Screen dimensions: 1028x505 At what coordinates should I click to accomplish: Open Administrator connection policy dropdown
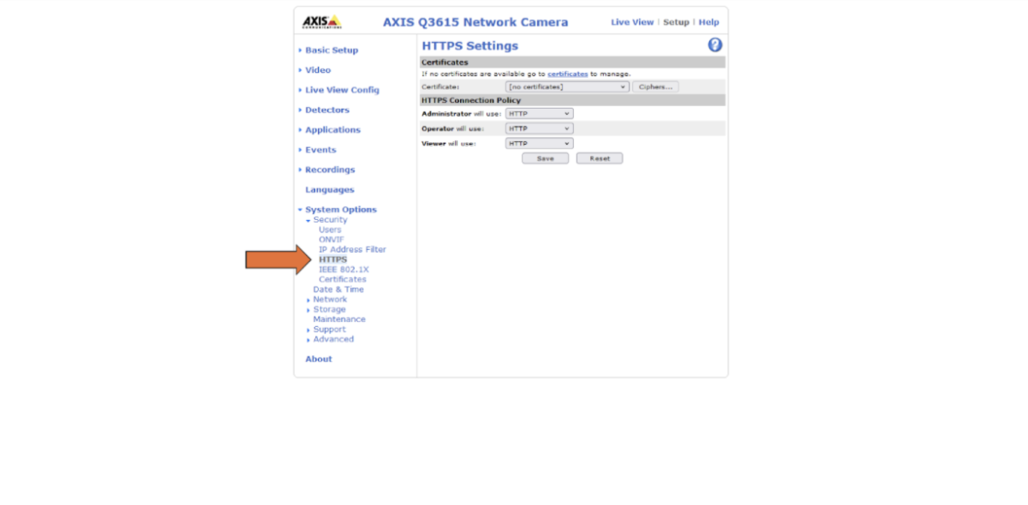coord(539,114)
